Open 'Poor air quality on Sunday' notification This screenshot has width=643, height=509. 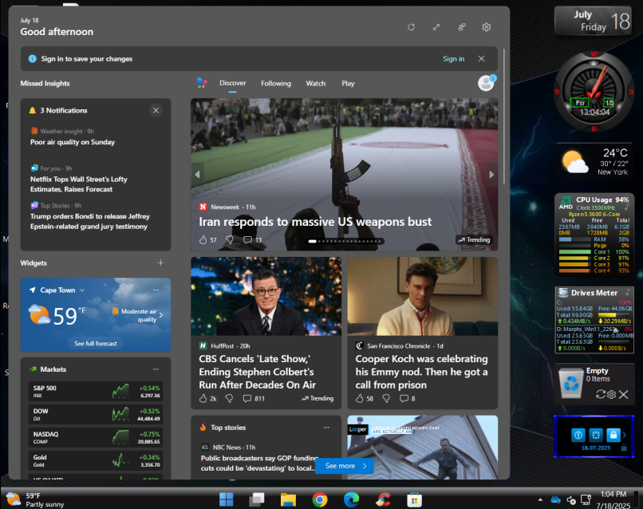point(73,142)
